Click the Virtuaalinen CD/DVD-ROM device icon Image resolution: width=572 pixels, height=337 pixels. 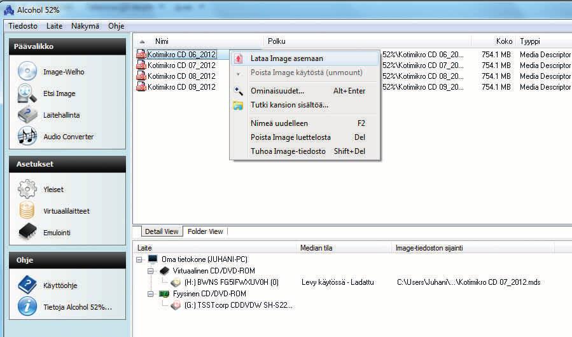tap(165, 271)
